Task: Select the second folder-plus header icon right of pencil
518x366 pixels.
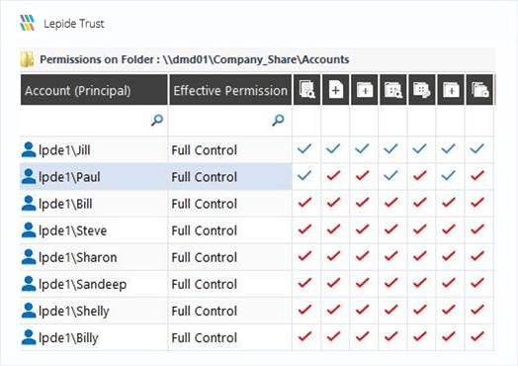Action: 451,90
